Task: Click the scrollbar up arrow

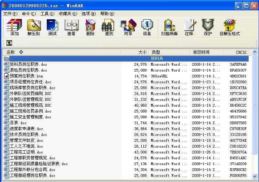Action: [255, 52]
